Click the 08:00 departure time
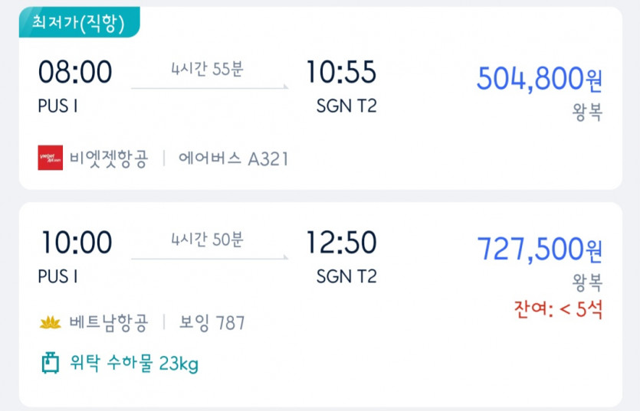This screenshot has height=411, width=640. click(x=75, y=73)
